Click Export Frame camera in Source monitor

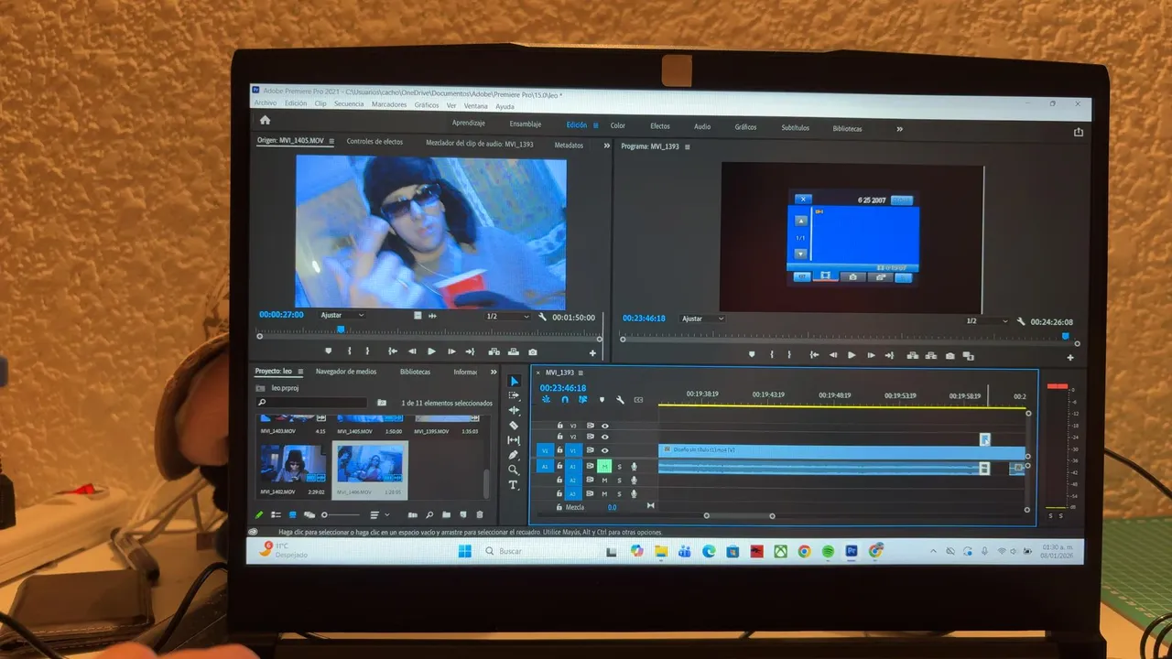point(533,351)
